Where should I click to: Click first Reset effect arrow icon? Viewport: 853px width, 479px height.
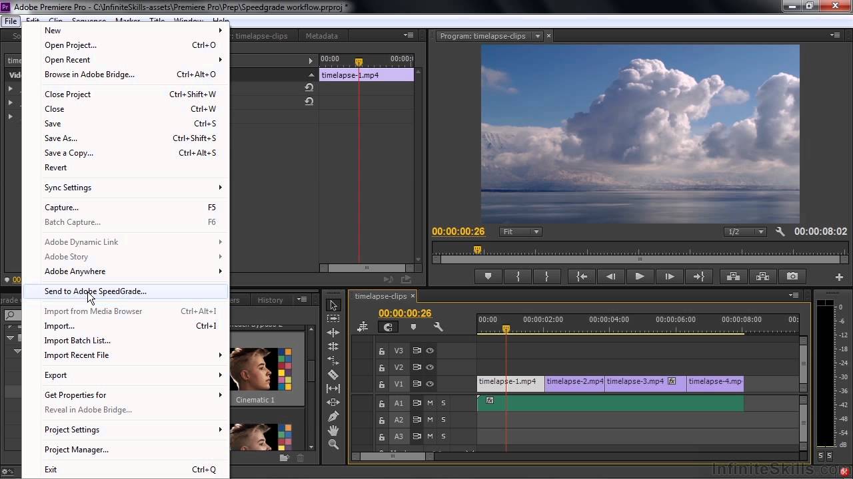[309, 87]
